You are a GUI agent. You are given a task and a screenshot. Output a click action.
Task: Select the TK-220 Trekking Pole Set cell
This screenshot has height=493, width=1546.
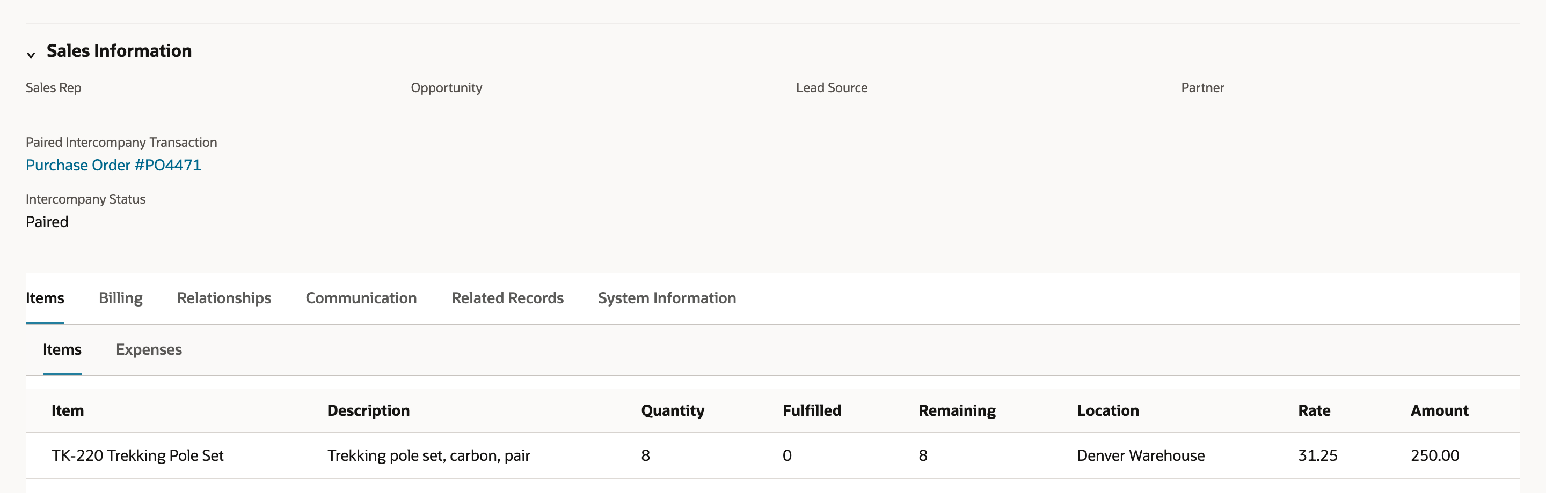point(137,456)
